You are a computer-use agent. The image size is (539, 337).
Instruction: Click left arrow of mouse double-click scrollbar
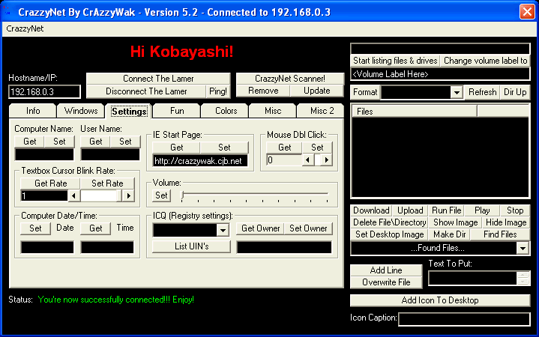point(308,160)
